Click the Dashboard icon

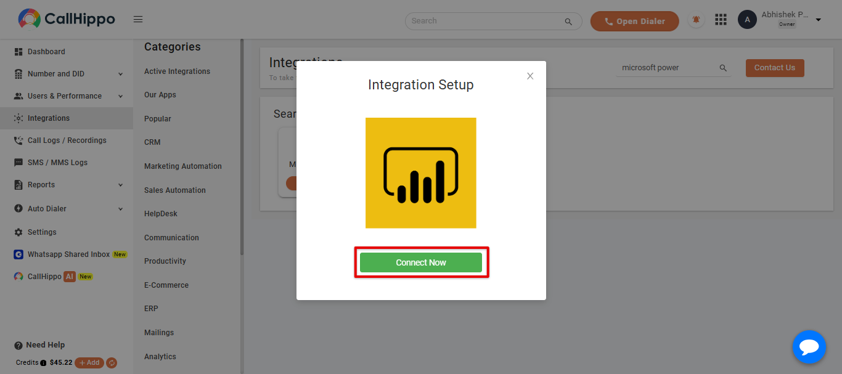pos(18,52)
